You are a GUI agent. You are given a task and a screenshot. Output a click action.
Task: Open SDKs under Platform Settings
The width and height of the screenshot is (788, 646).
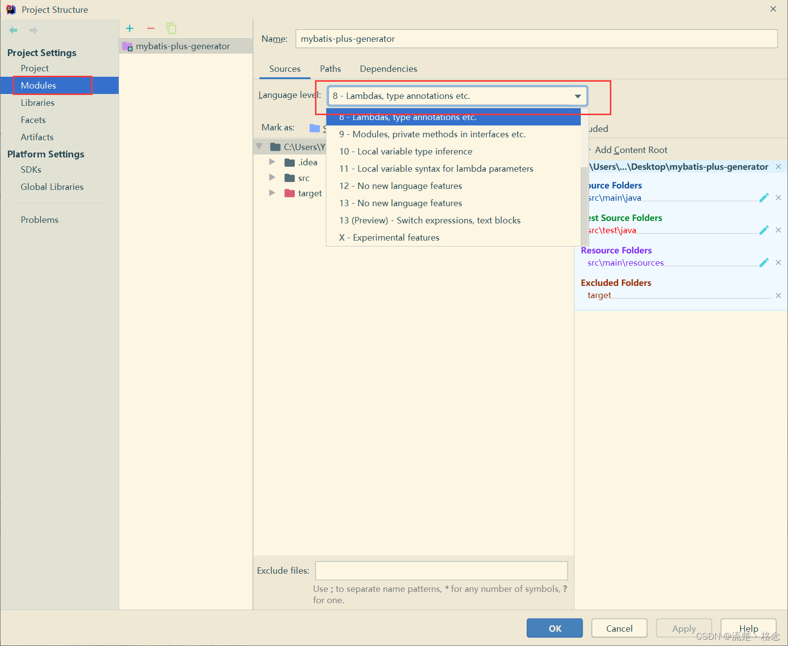pos(31,170)
